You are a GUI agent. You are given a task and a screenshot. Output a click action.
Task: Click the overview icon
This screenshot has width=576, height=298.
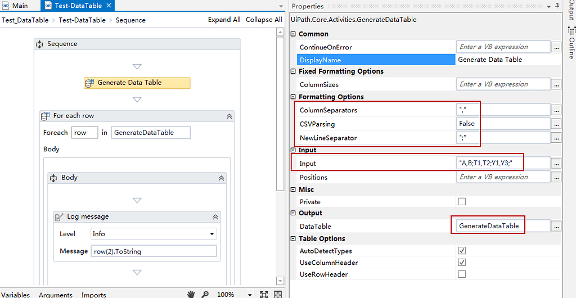pyautogui.click(x=278, y=294)
